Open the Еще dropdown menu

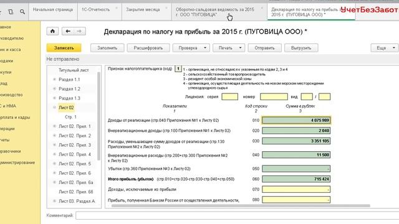(x=385, y=48)
